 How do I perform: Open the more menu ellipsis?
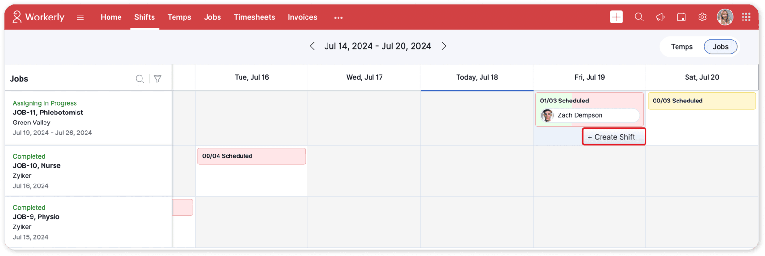click(339, 18)
